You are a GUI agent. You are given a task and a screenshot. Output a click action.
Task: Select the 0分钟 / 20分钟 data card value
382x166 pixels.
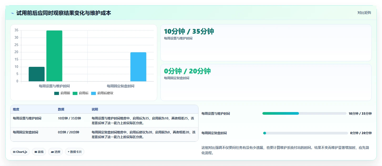pyautogui.click(x=187, y=71)
